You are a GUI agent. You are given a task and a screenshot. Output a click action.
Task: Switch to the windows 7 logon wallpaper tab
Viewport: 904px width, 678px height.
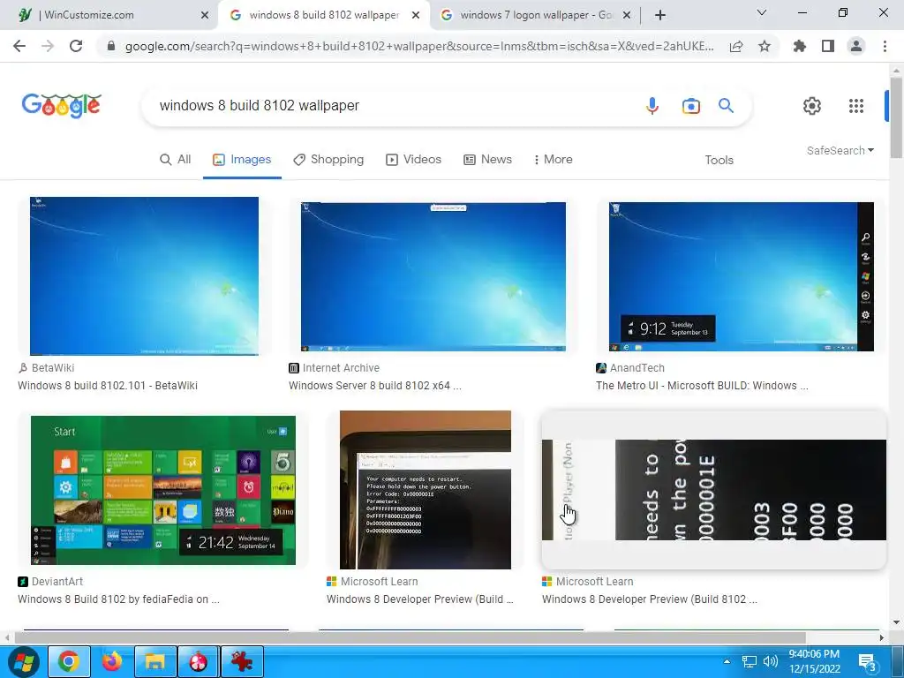(x=535, y=15)
